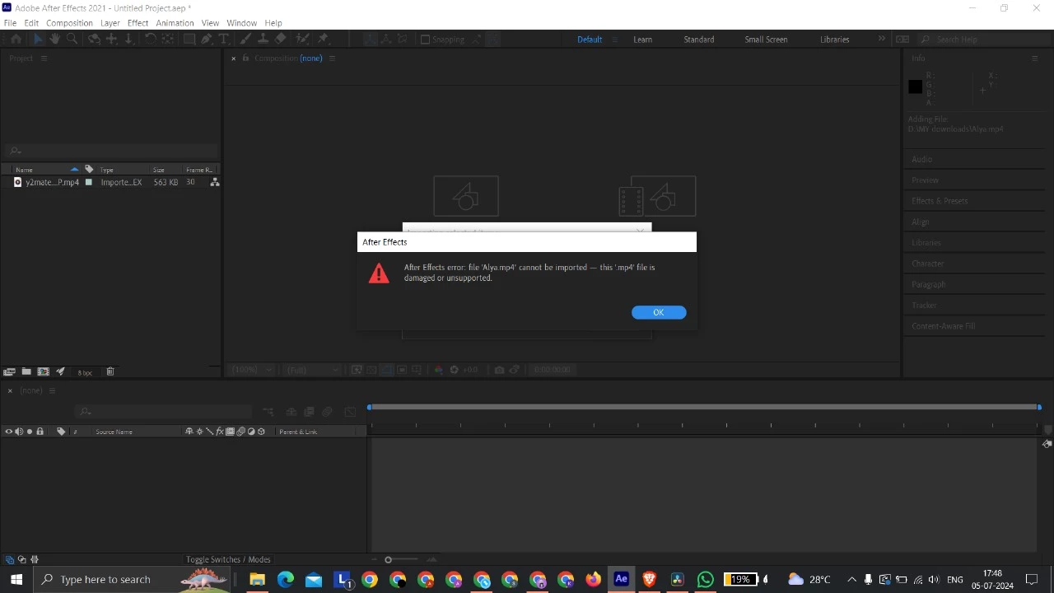Click the trash Delete icon in Project panel
Image resolution: width=1054 pixels, height=593 pixels.
tap(110, 371)
